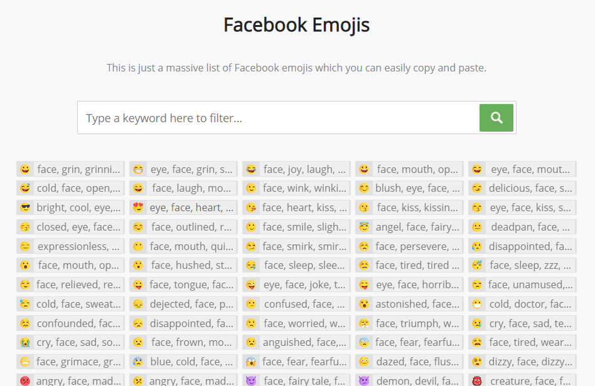Pick the 'face, laugh, mo...' emoji
This screenshot has width=595, height=386.
click(184, 188)
